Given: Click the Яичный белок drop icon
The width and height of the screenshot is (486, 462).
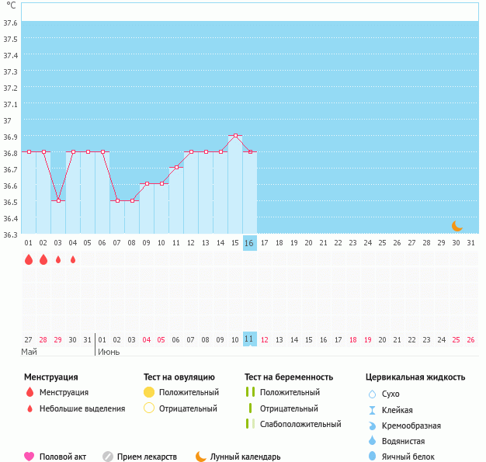Looking at the screenshot, I should click(373, 457).
